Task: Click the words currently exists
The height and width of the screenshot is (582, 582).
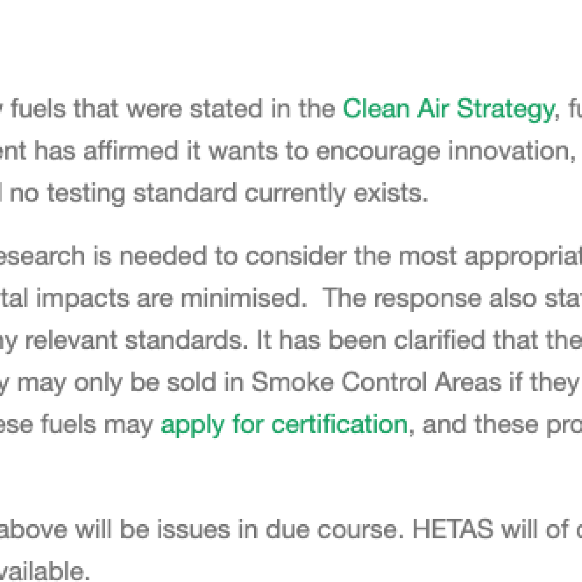Action: [336, 194]
